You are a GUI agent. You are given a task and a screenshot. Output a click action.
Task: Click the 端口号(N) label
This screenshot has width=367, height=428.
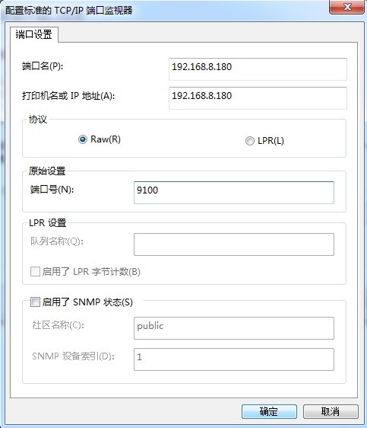[x=52, y=189]
